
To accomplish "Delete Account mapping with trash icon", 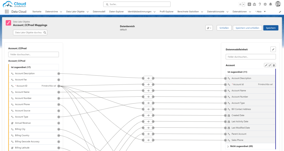I will point(274,65).
